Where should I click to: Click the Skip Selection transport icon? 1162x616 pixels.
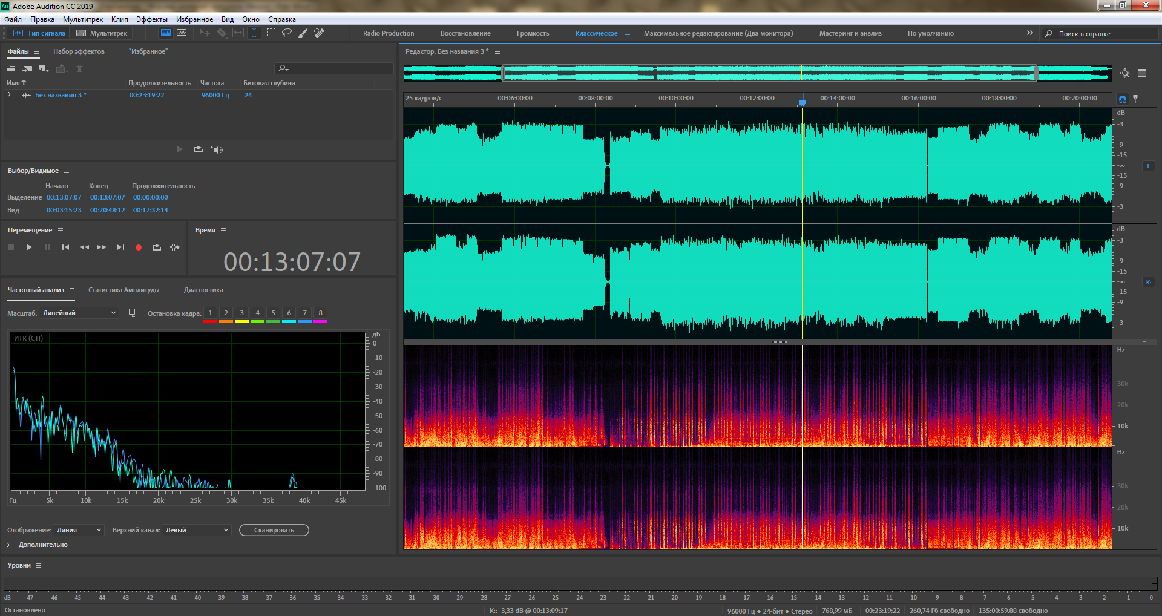175,247
